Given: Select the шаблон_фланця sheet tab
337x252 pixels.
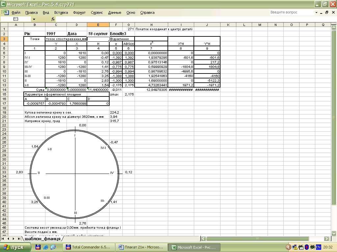Looking at the screenshot, I should [x=42, y=239].
